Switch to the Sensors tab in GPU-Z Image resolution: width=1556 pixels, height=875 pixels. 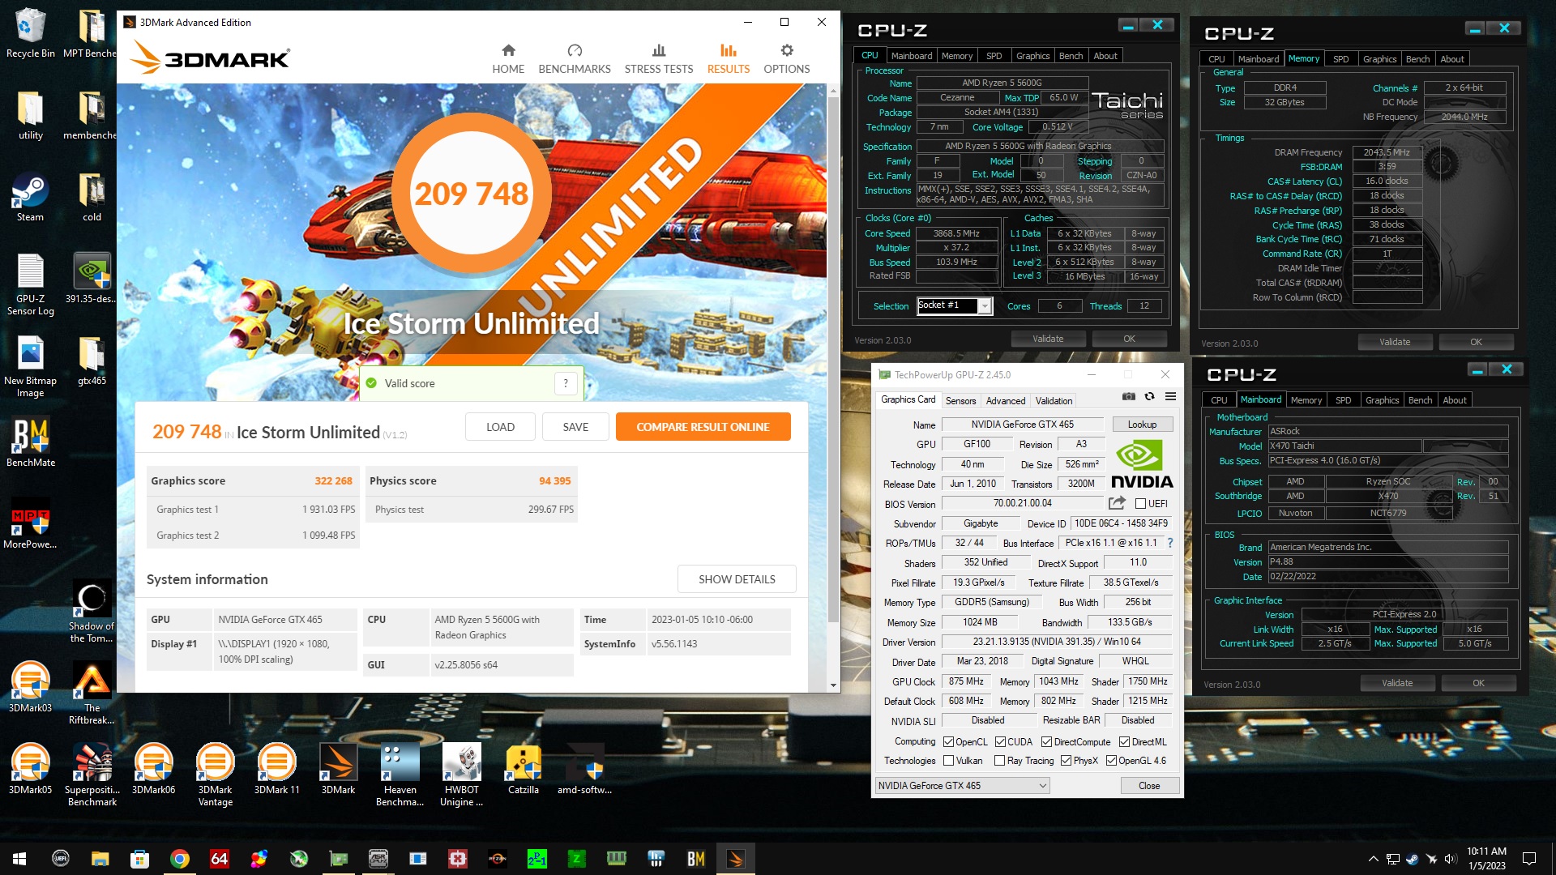point(960,400)
